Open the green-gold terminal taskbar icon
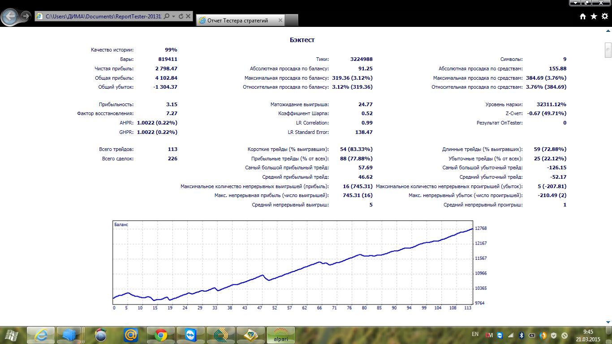Screen dimensions: 612x344 pyautogui.click(x=221, y=335)
